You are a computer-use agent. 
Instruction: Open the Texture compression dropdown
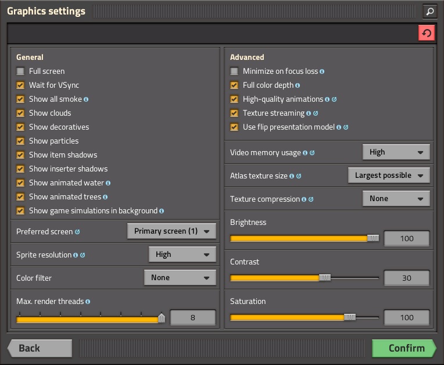tap(396, 199)
